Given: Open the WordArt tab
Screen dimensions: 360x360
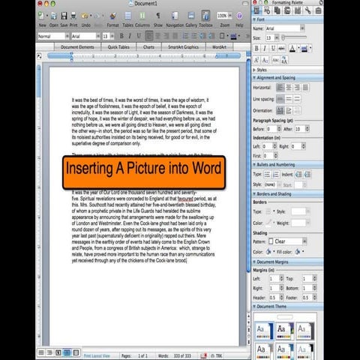Looking at the screenshot, I should tap(219, 47).
